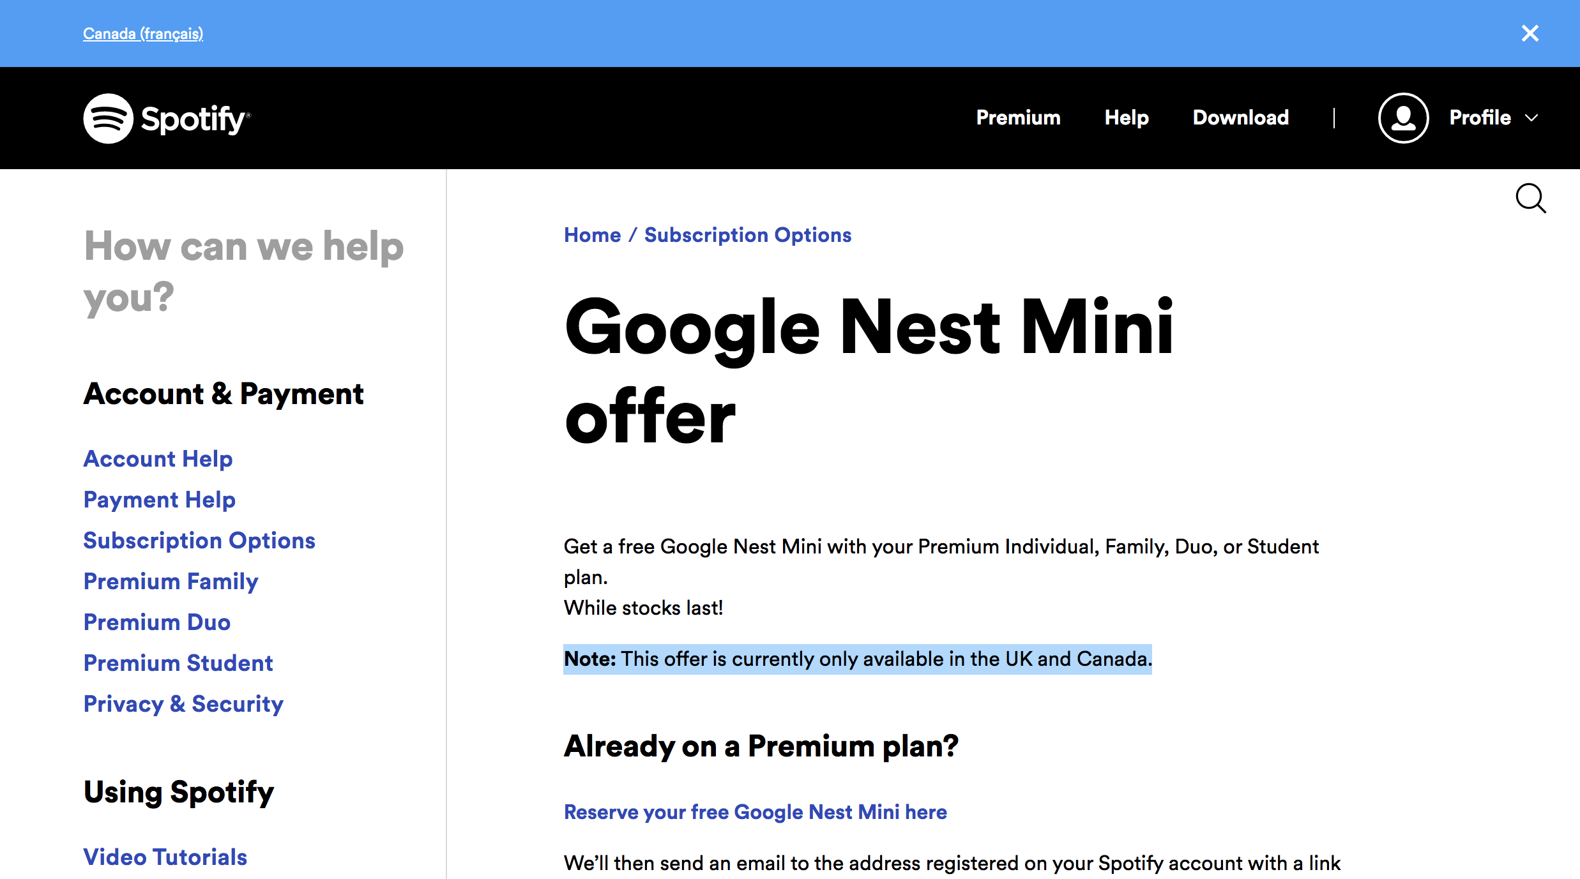The height and width of the screenshot is (879, 1580).
Task: Open Account Help in sidebar
Action: (158, 459)
